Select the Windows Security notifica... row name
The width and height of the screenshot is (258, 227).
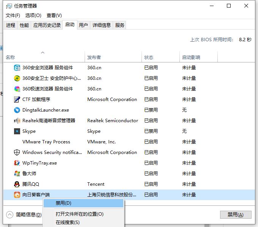[52, 152]
